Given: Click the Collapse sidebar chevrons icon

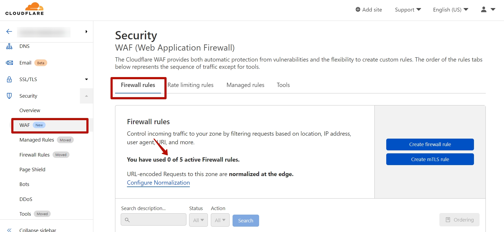Looking at the screenshot, I should click(x=9, y=230).
